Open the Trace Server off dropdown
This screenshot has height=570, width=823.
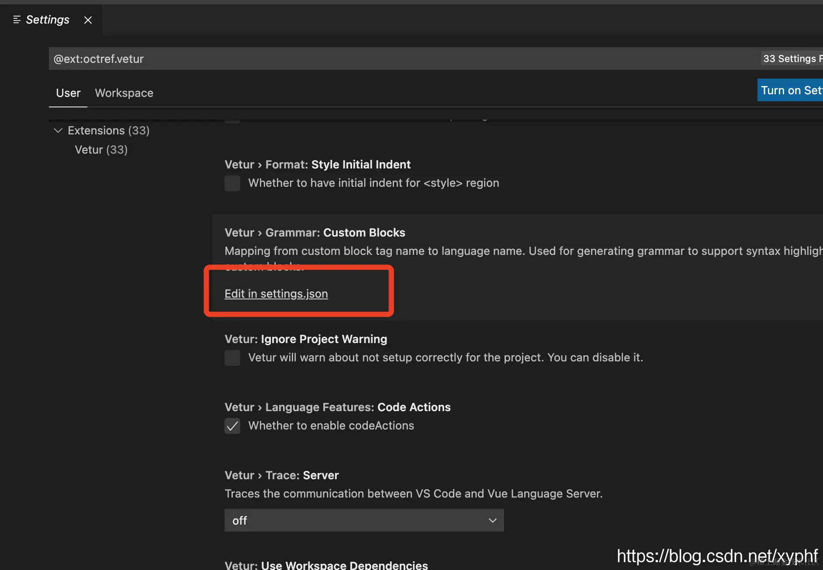coord(364,520)
